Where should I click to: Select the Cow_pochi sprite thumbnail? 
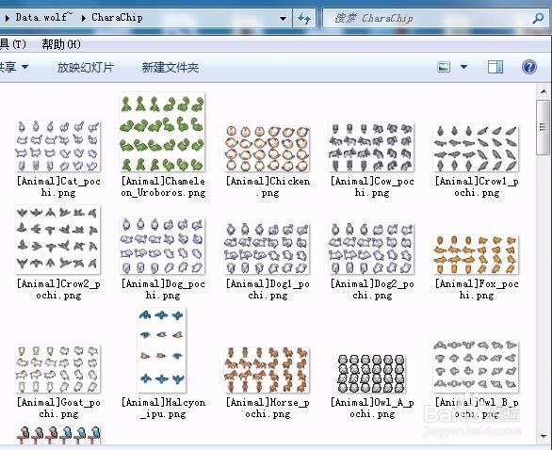371,147
